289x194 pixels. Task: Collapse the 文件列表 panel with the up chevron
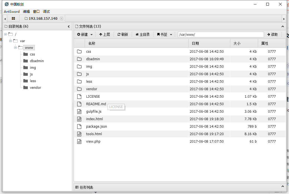point(283,26)
